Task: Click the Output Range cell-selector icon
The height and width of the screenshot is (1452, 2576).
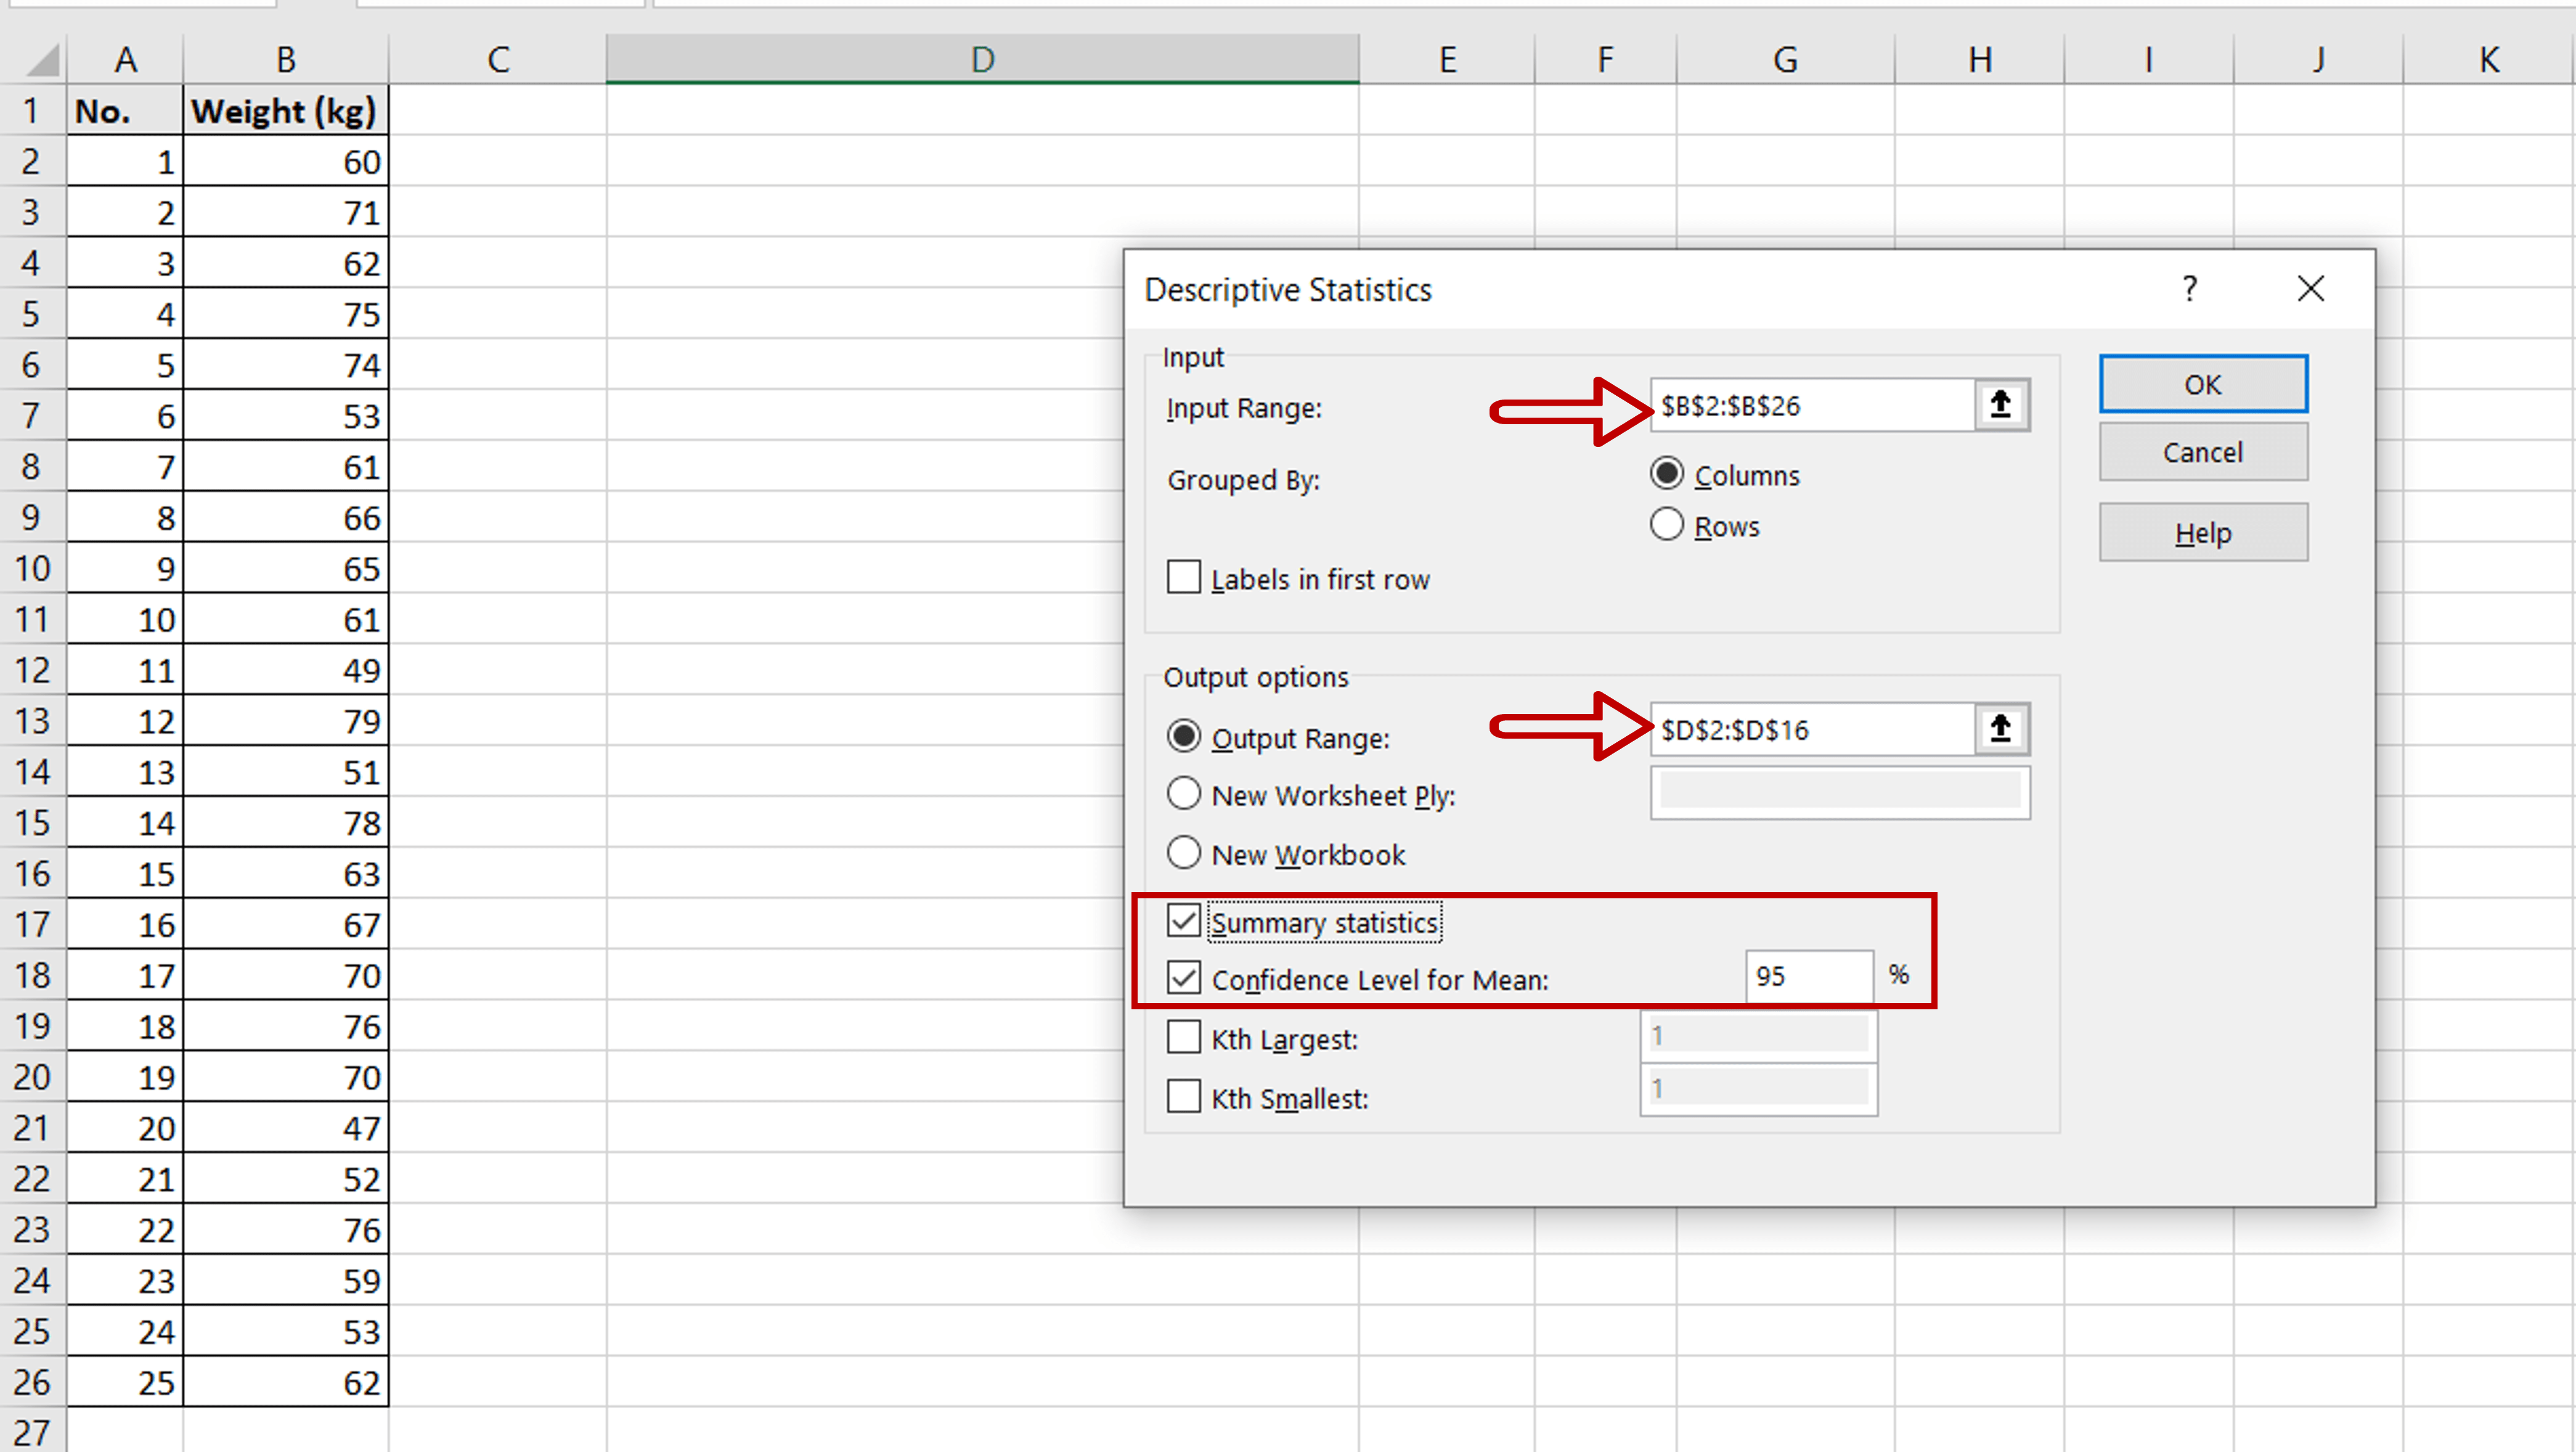Action: point(2000,729)
